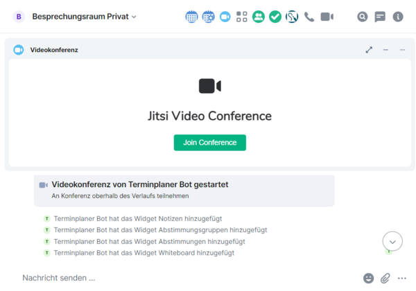Click the Besprechungsraum Privat room name

coord(80,17)
